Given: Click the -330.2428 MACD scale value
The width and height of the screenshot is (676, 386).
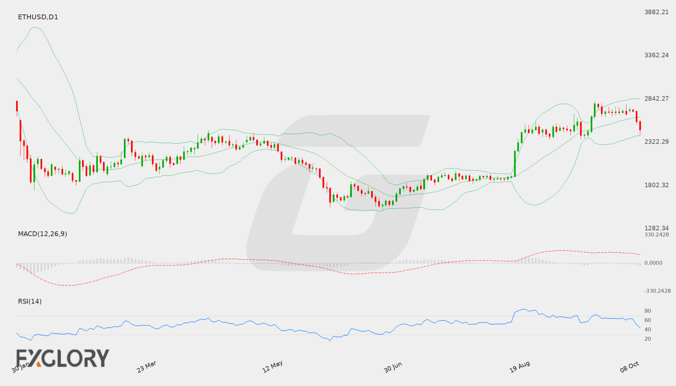Looking at the screenshot, I should (657, 291).
